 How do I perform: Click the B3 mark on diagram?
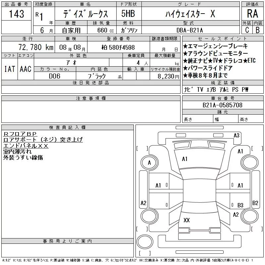(x=240, y=205)
